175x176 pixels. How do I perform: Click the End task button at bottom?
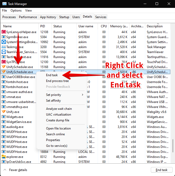tap(162, 170)
